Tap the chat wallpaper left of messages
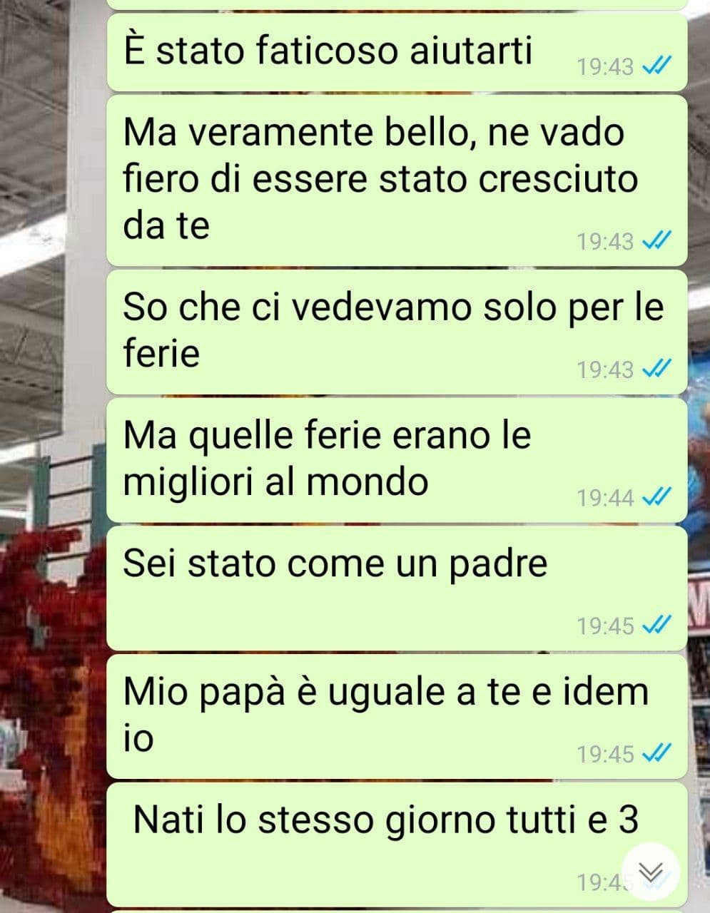The image size is (710, 913). [x=51, y=456]
